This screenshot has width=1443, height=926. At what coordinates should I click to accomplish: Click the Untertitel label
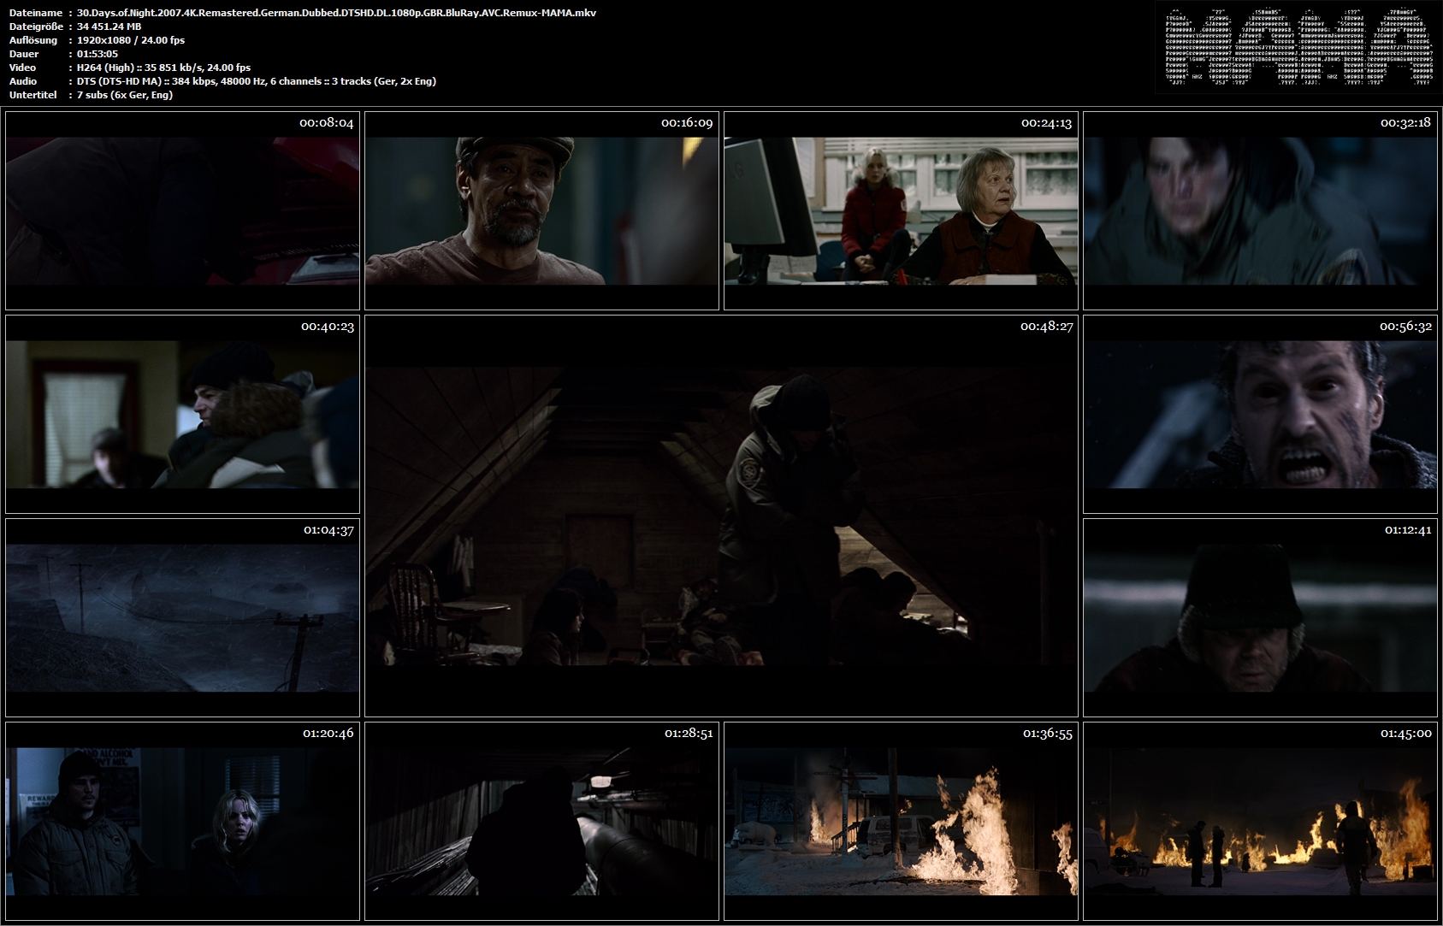[x=32, y=95]
